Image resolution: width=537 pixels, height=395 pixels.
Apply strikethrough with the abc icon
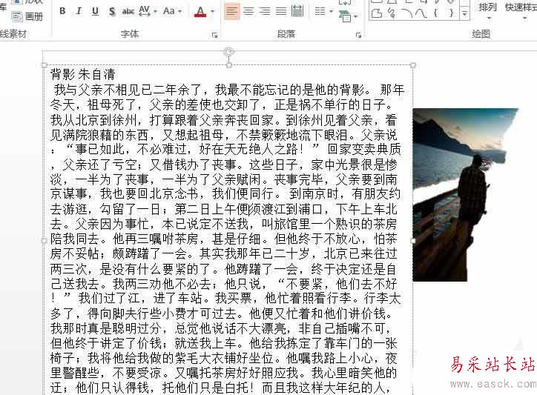coord(128,12)
